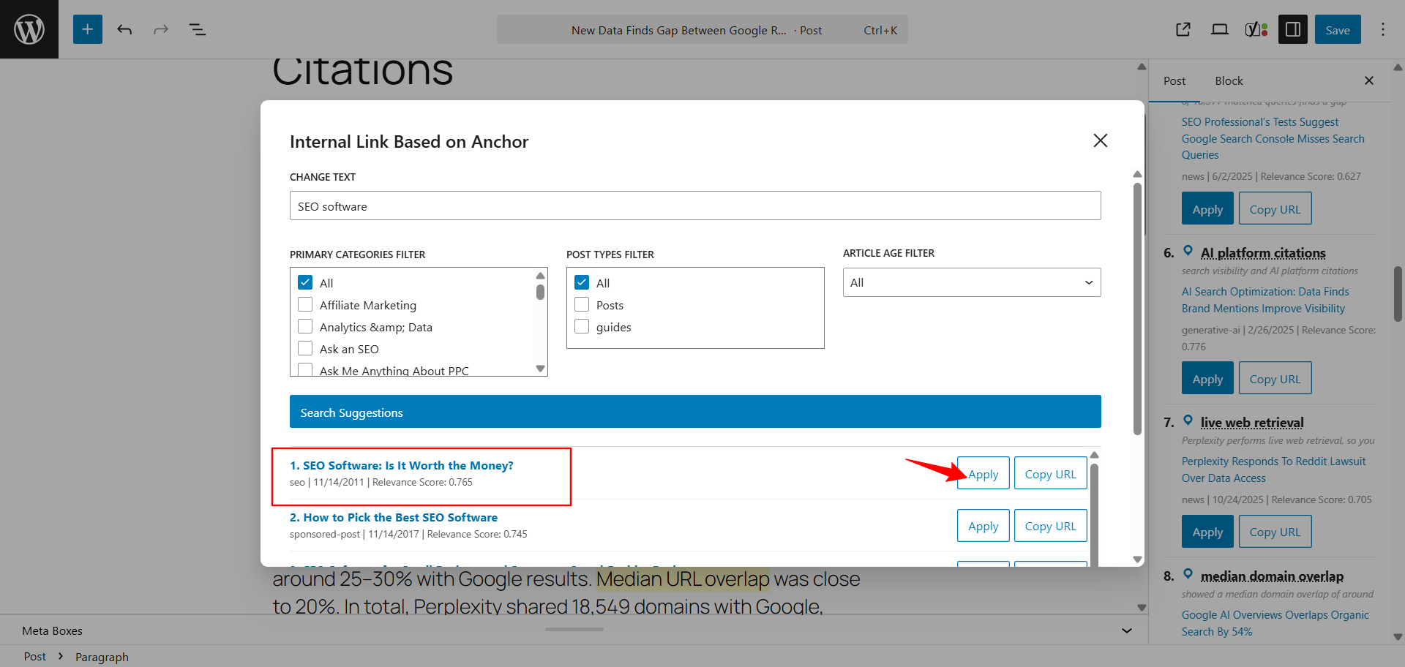Check the Affiliate Marketing category checkbox

305,305
